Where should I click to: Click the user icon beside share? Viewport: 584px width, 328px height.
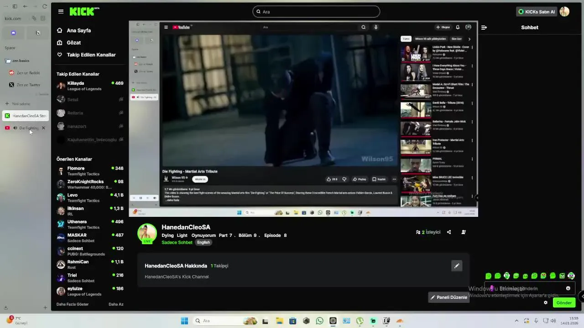tap(464, 232)
